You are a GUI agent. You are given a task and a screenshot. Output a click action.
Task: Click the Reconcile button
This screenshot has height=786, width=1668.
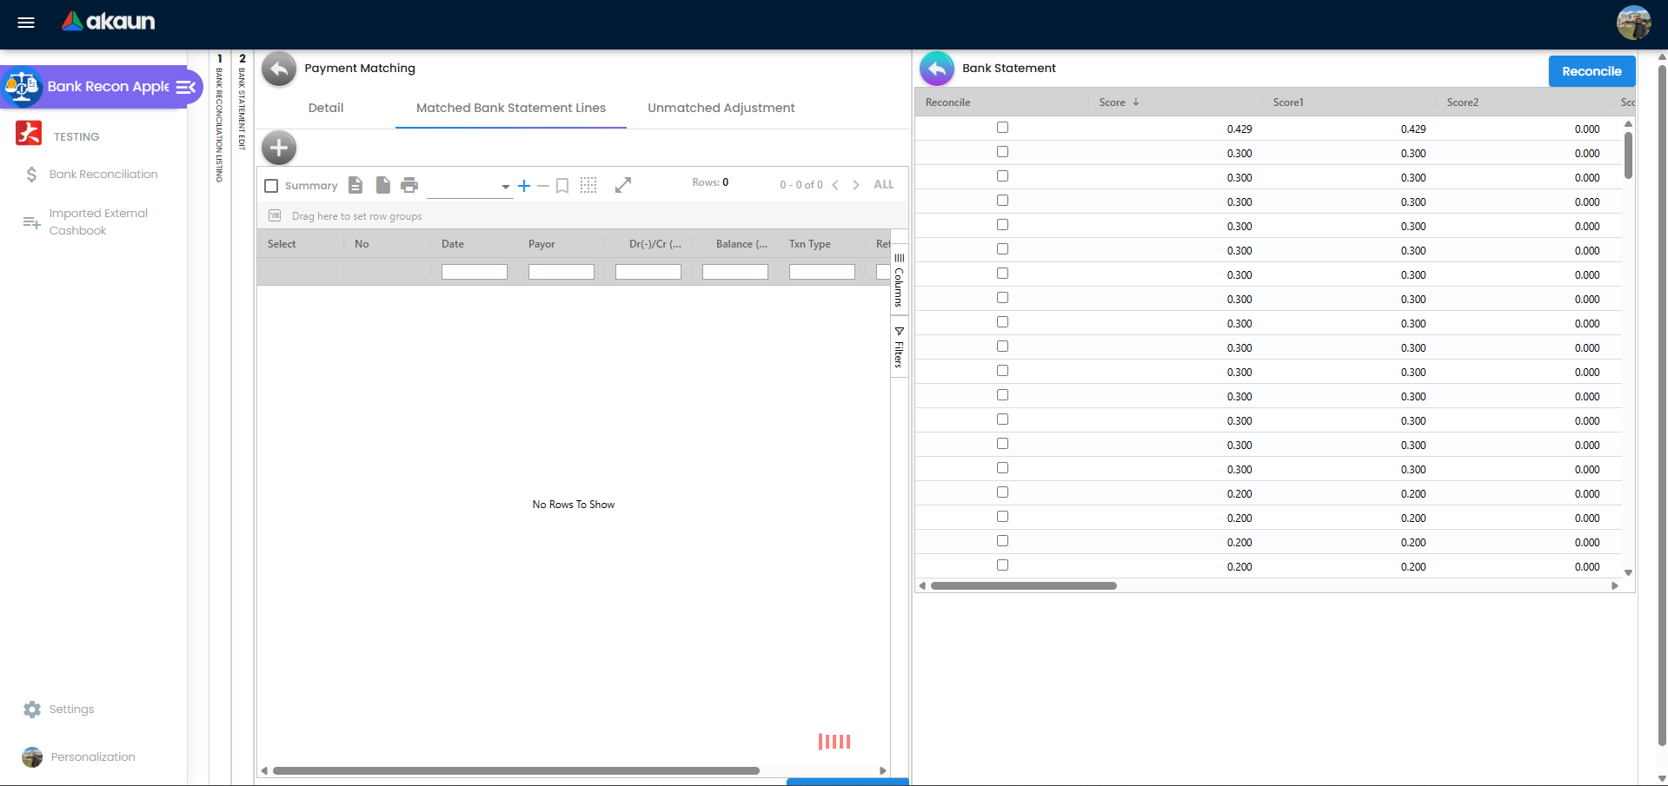coord(1592,71)
